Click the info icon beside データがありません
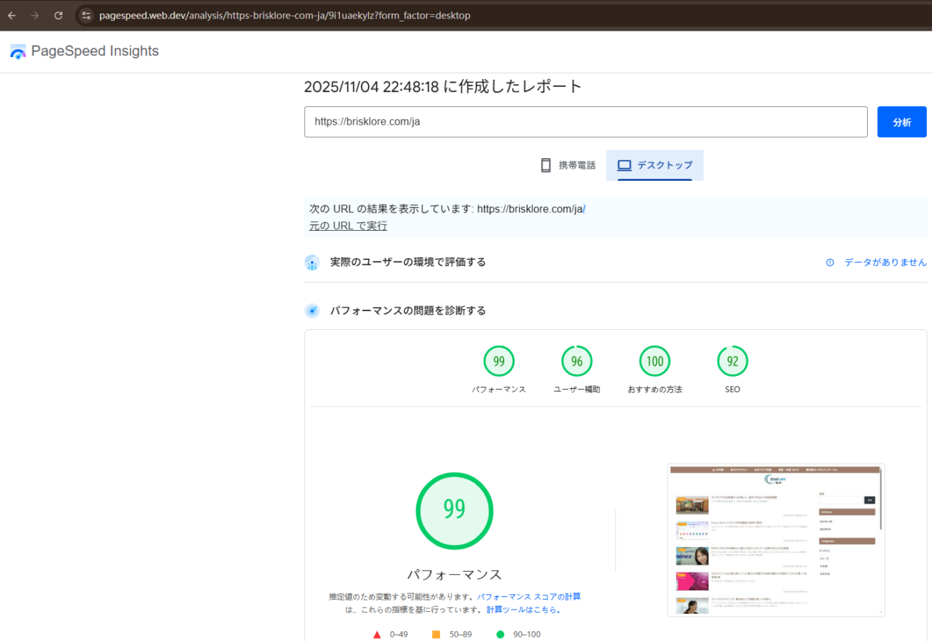Viewport: 932px width, 641px height. coord(830,263)
